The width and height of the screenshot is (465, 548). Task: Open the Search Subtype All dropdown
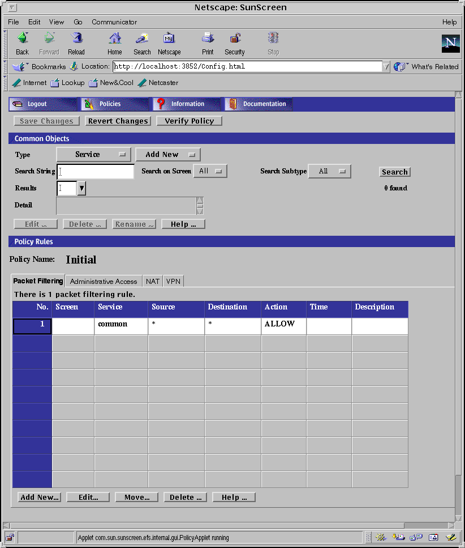[x=330, y=171]
